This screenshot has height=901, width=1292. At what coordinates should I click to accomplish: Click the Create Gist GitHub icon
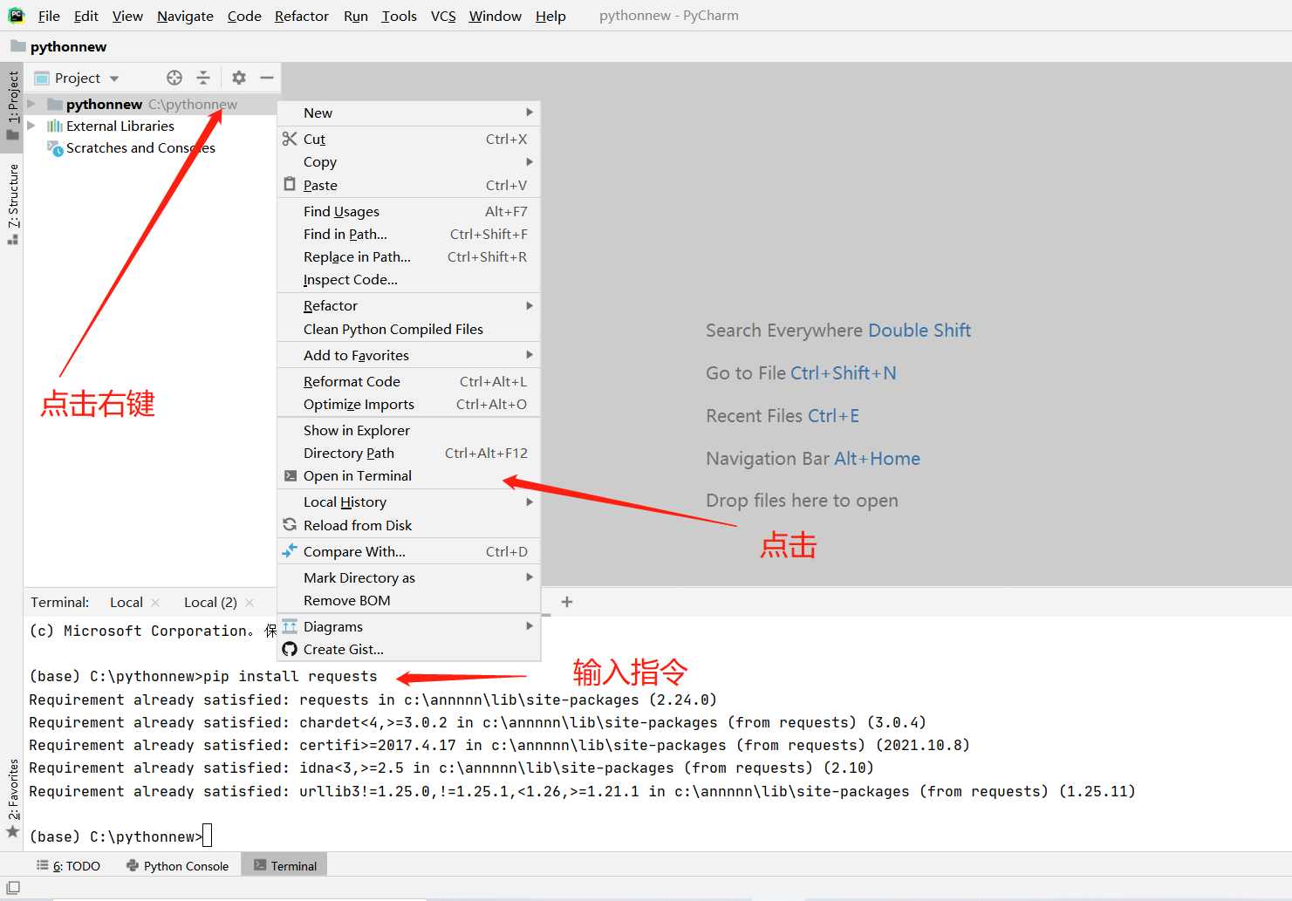click(x=290, y=649)
